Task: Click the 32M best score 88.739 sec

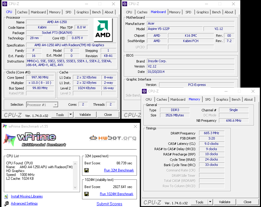Action: [124, 163]
